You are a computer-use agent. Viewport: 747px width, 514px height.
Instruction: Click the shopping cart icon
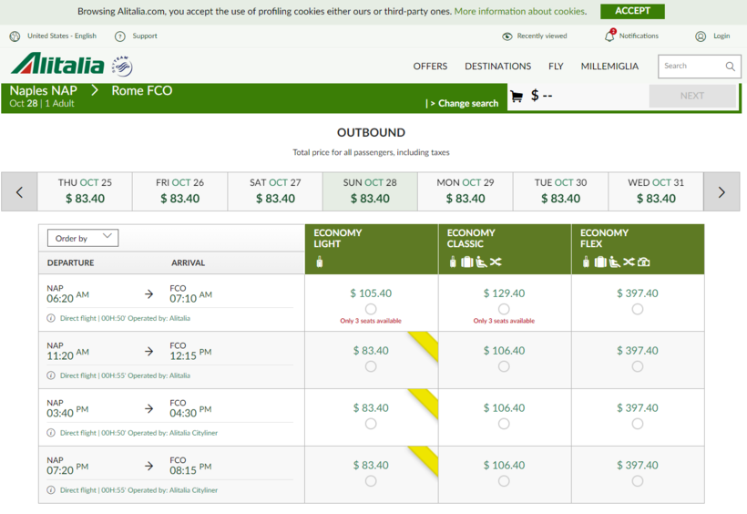(x=517, y=96)
